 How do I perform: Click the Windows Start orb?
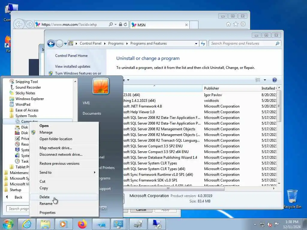8,224
